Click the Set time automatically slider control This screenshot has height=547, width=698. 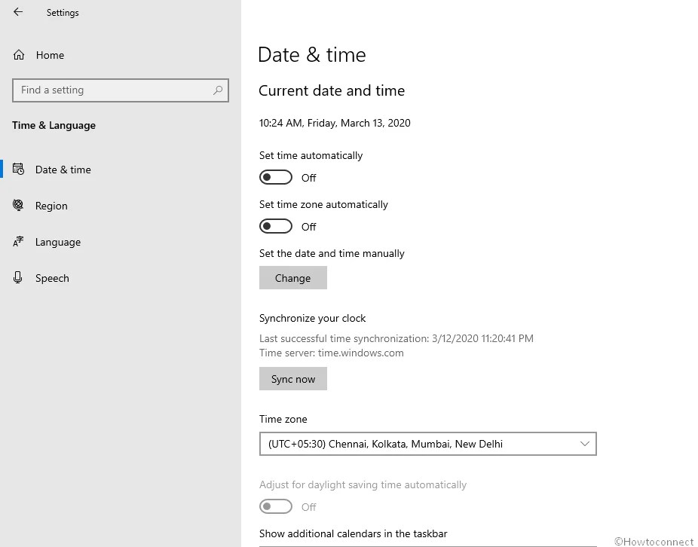coord(275,177)
